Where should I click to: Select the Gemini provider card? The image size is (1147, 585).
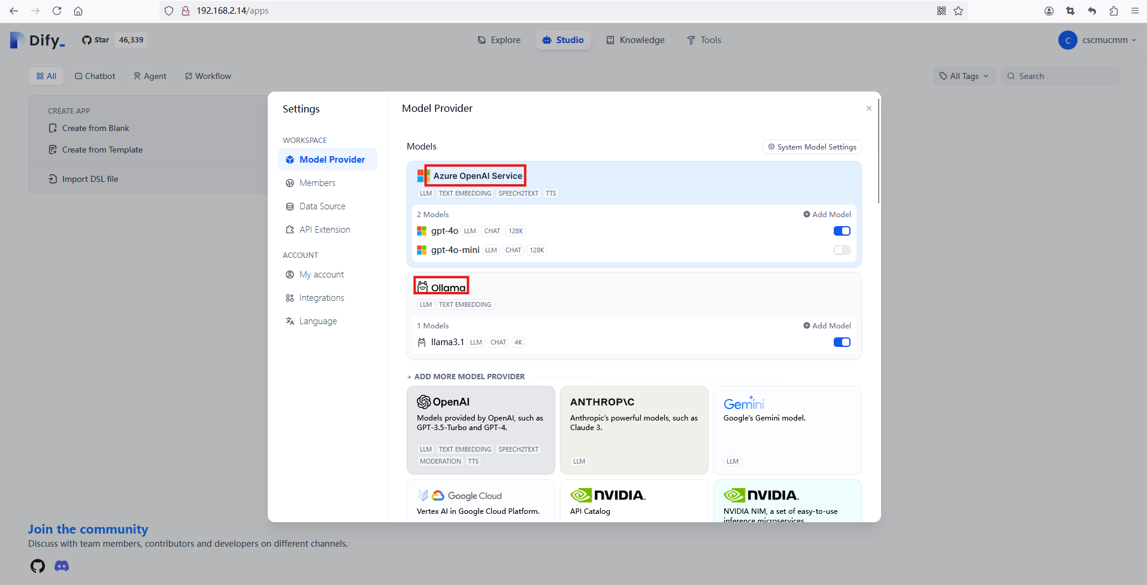(x=787, y=429)
